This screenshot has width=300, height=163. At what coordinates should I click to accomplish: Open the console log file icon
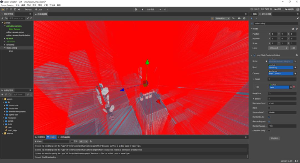[x=91, y=141]
